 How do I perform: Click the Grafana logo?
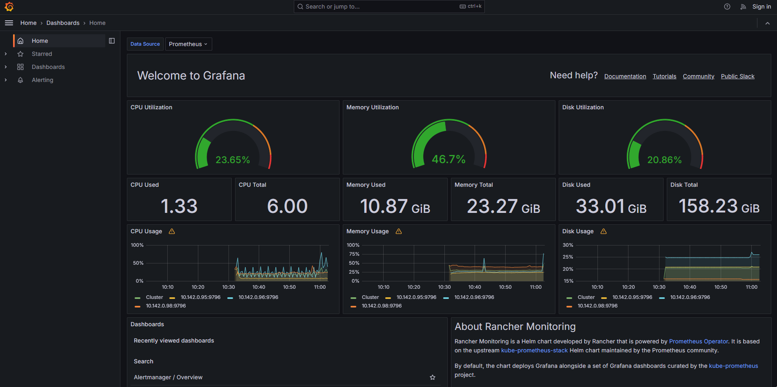(8, 7)
